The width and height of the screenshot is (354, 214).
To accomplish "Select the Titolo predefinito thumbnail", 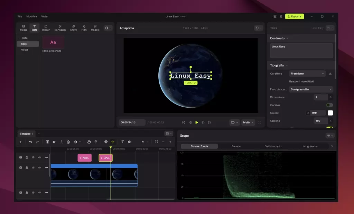I will pyautogui.click(x=53, y=42).
